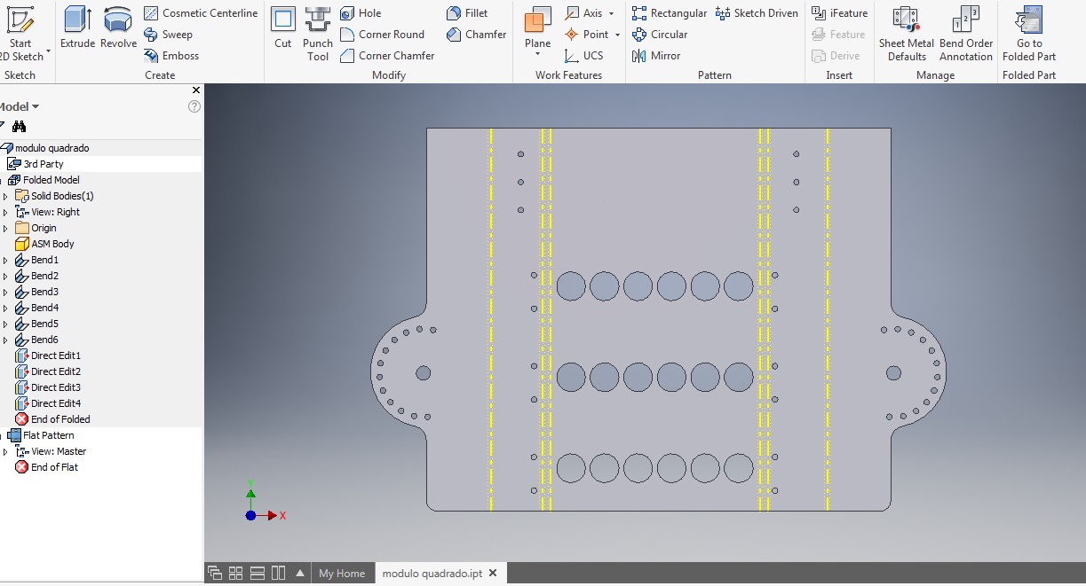Screen dimensions: 1086x586
Task: Close the Model browser panel
Action: (195, 90)
